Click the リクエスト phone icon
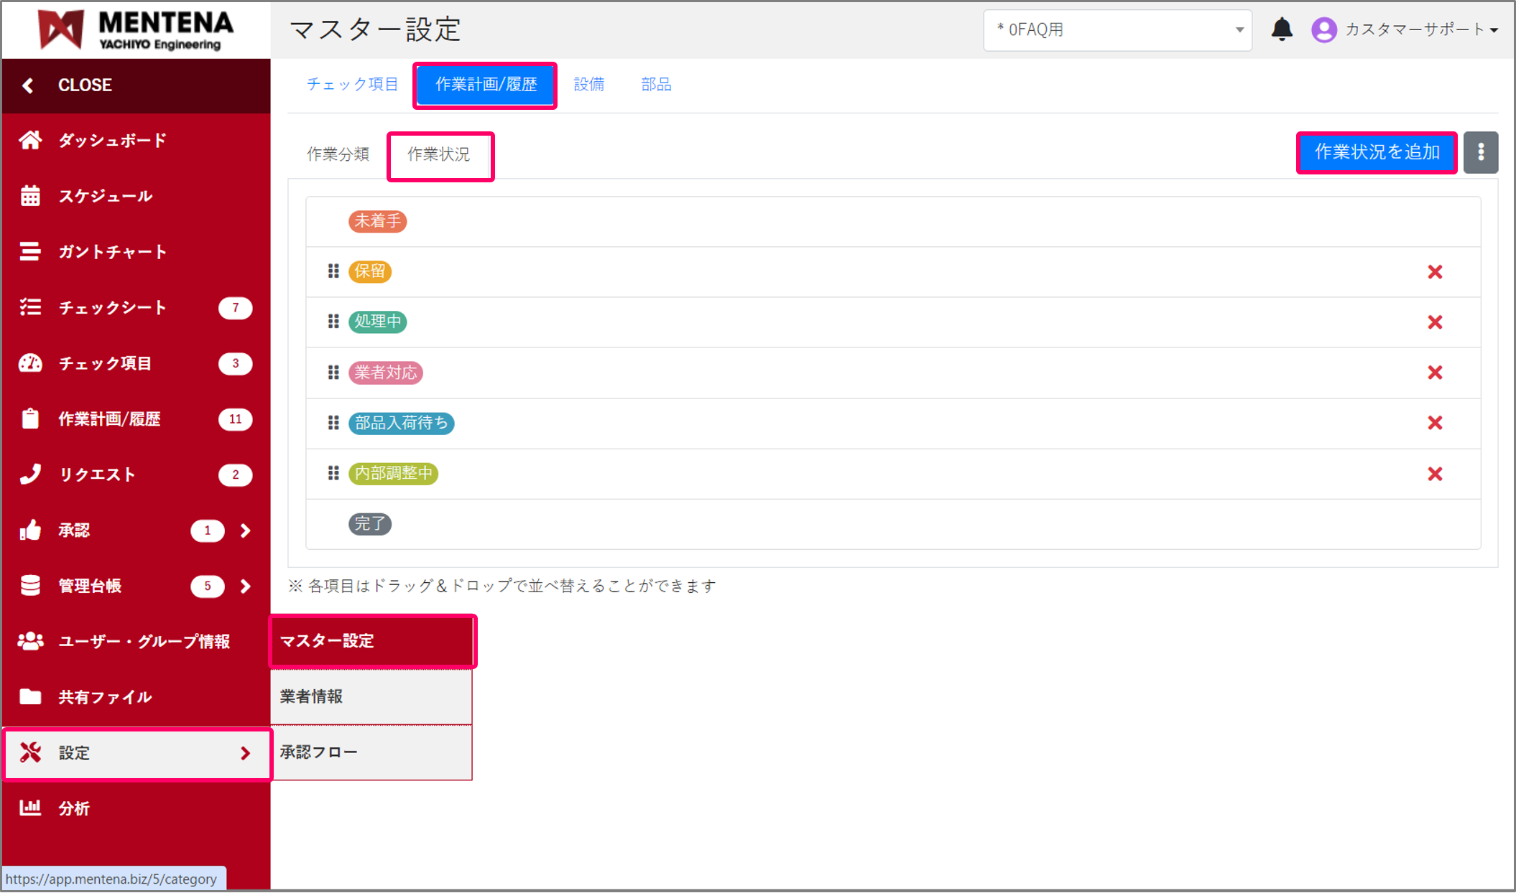Image resolution: width=1516 pixels, height=893 pixels. pos(30,474)
